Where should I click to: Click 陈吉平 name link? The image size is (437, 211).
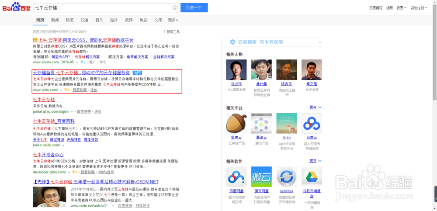287,83
